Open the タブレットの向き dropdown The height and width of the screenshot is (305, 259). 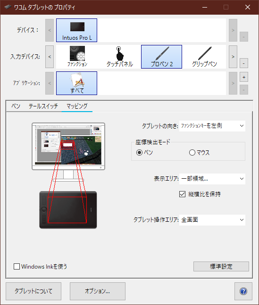pos(212,126)
